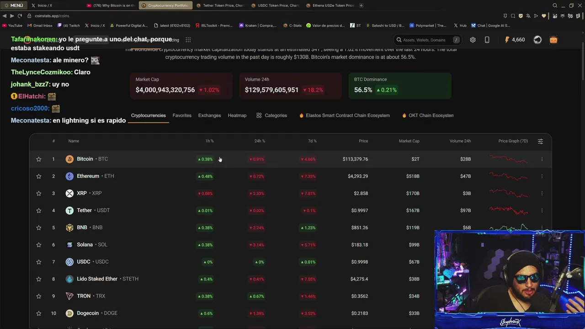
Task: Open the user profile avatar
Action: (537, 40)
